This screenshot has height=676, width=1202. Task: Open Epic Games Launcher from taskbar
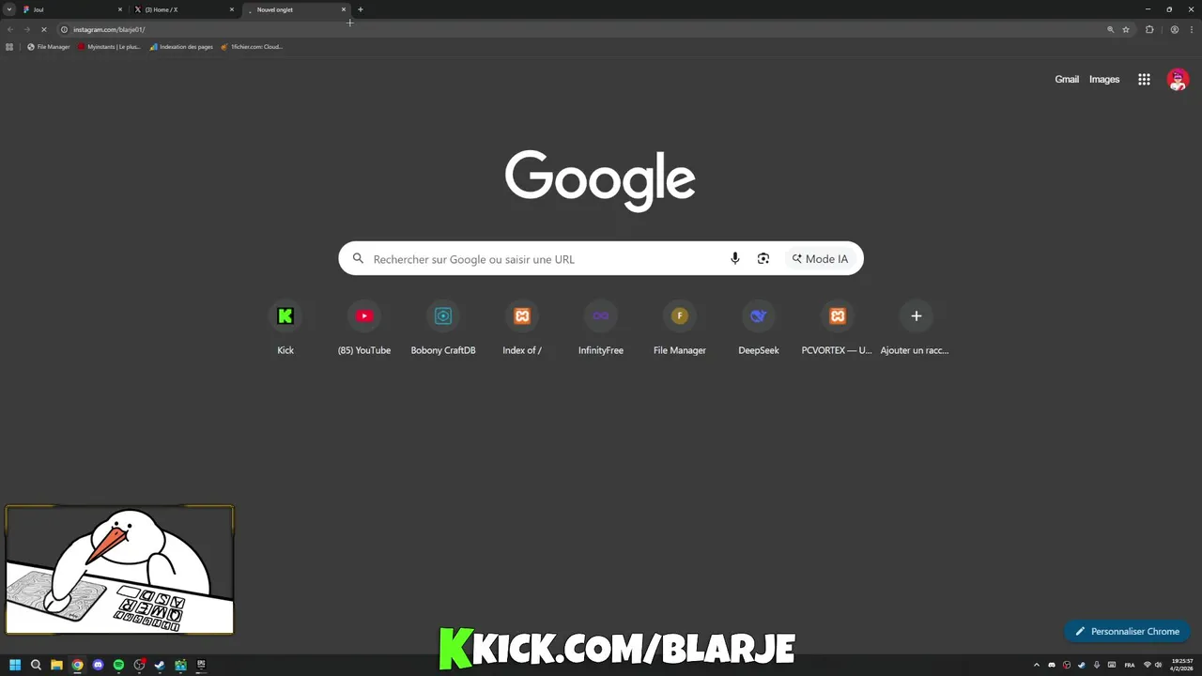[201, 665]
